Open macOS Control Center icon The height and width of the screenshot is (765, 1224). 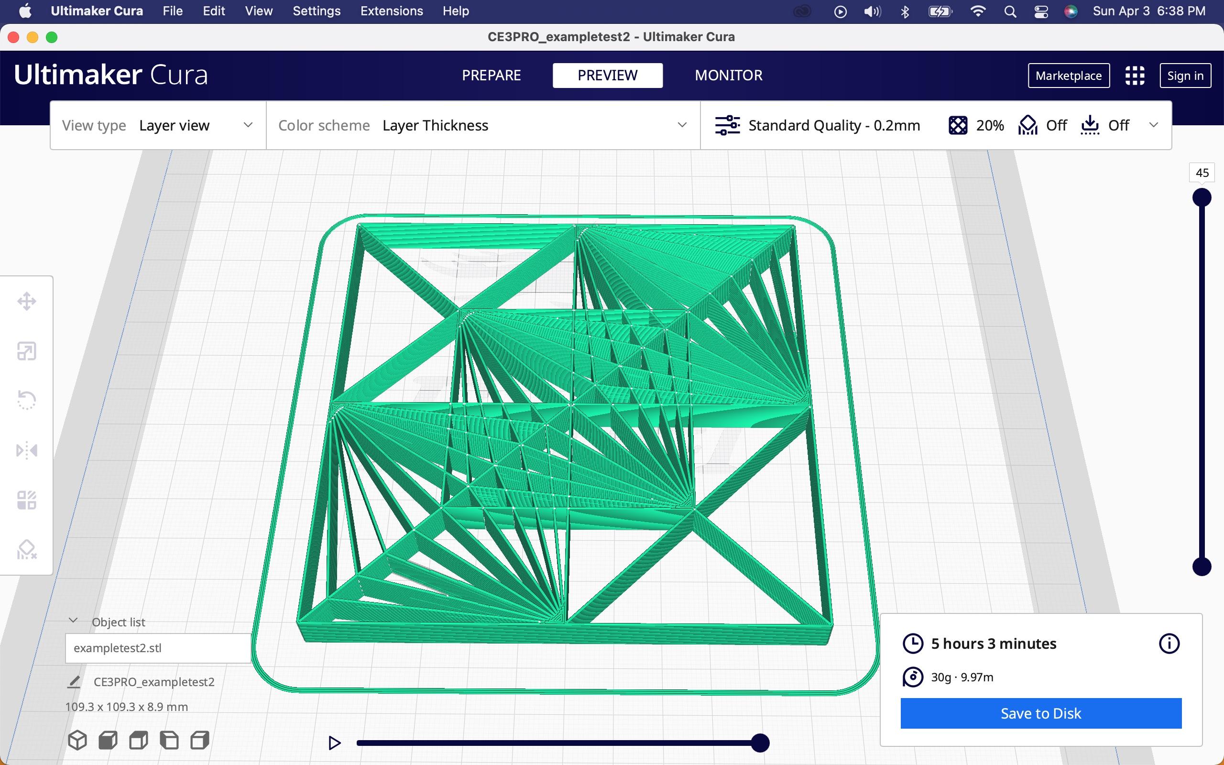pyautogui.click(x=1041, y=11)
